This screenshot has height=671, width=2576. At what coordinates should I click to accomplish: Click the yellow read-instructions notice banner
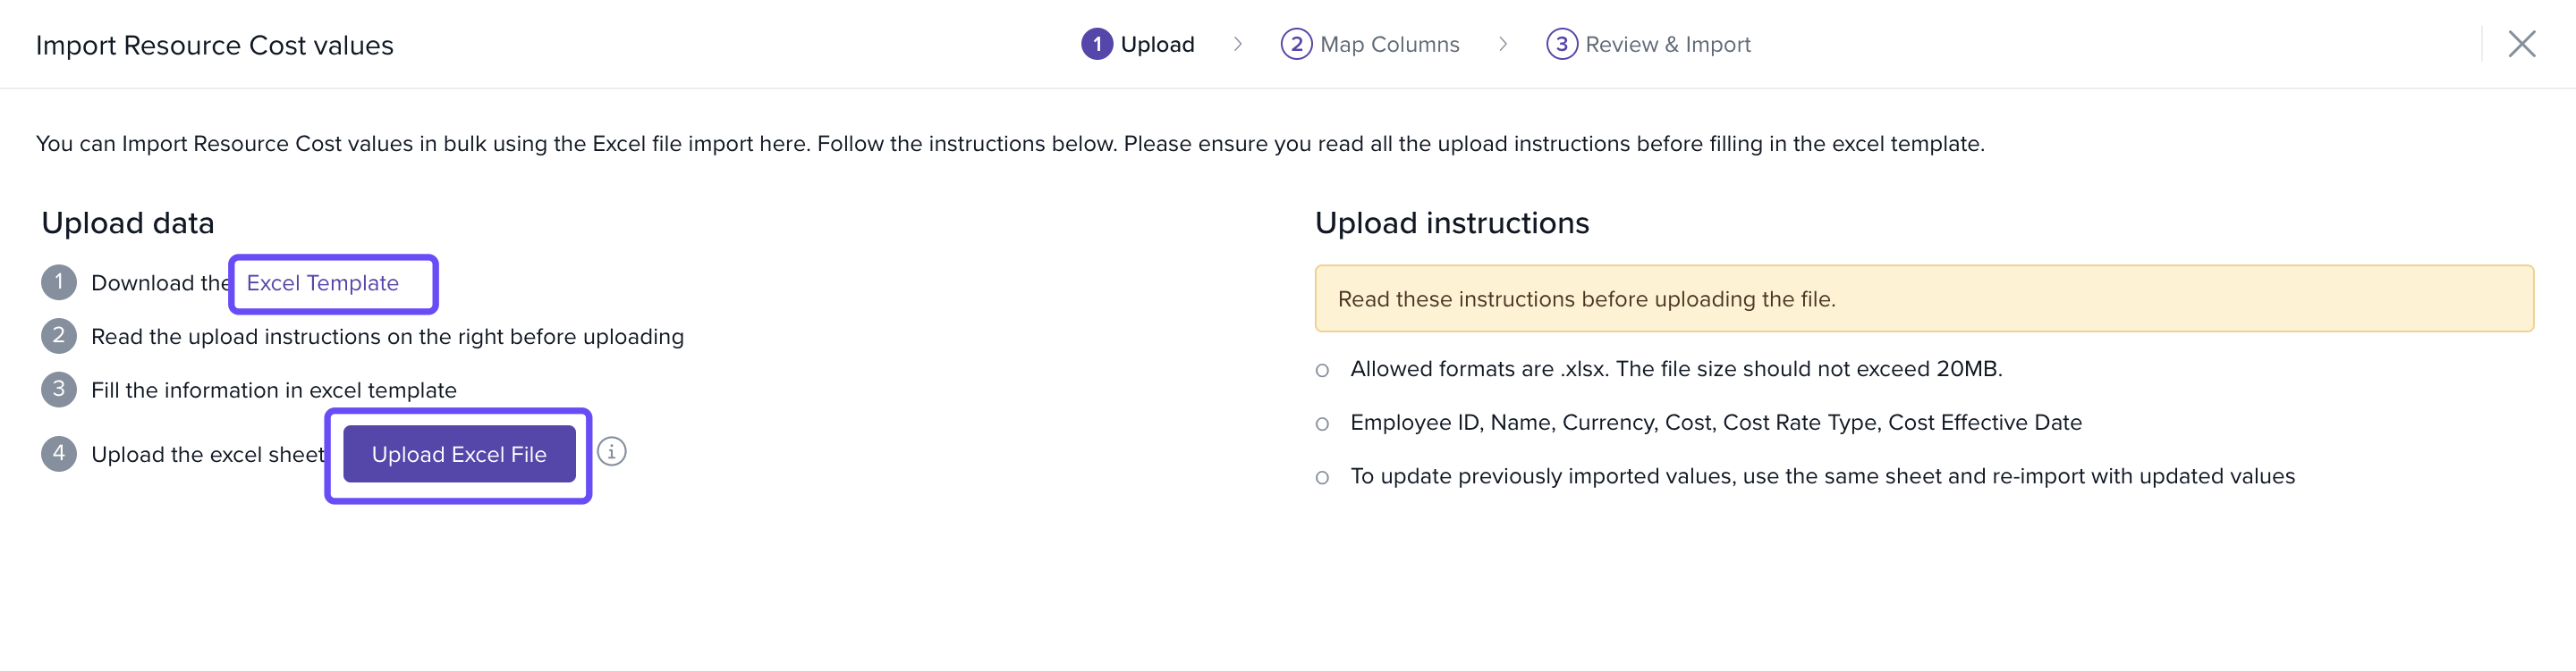click(x=1923, y=298)
